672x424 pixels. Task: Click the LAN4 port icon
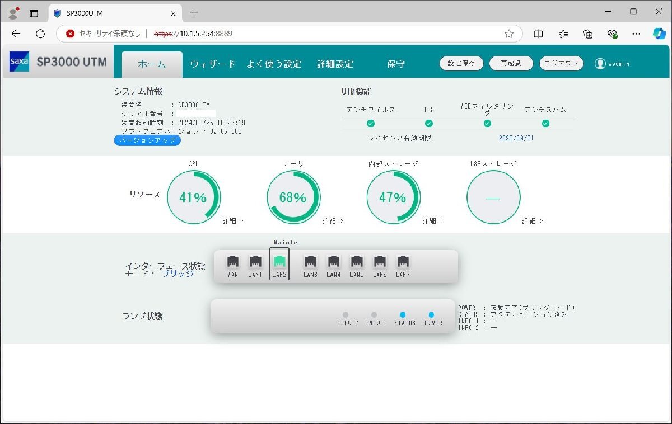click(334, 262)
